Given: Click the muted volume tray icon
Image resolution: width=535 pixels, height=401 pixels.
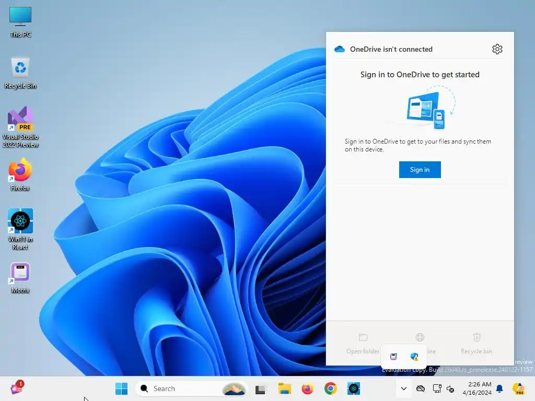Looking at the screenshot, I should [x=450, y=388].
